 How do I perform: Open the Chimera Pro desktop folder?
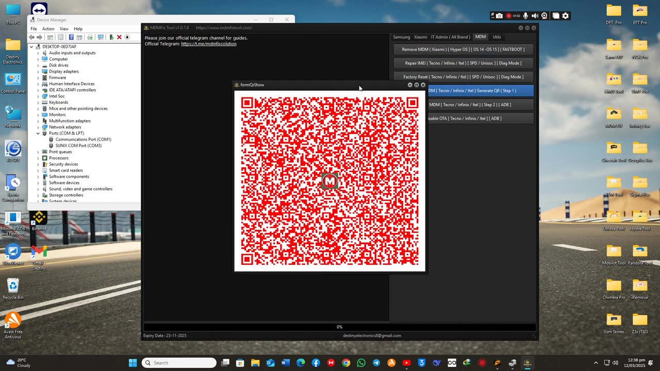pos(614,289)
